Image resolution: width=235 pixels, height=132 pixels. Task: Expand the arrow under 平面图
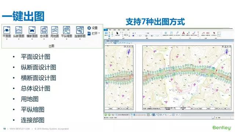pos(7,39)
